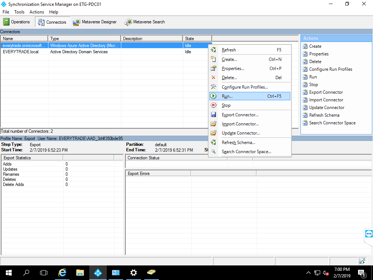The height and width of the screenshot is (280, 373).
Task: Click the Refresh Schema icon
Action: [x=213, y=143]
